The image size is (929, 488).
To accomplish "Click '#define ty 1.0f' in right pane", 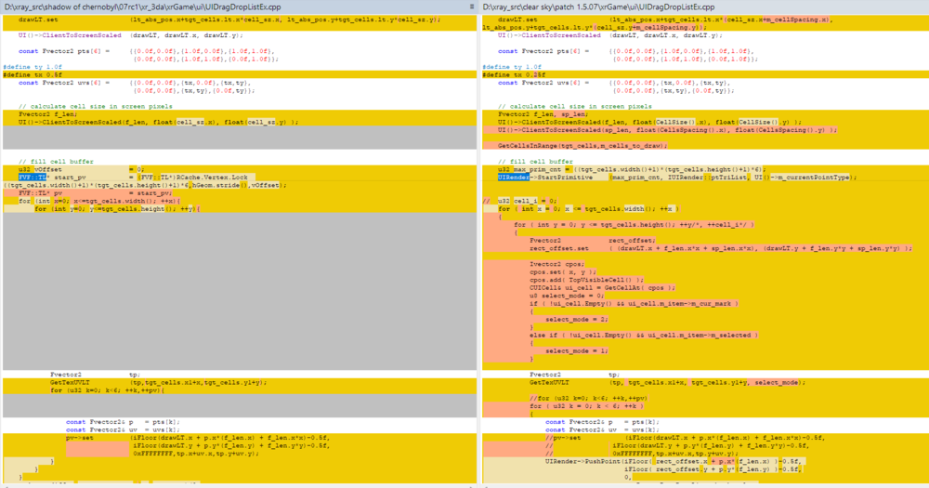I will point(512,67).
